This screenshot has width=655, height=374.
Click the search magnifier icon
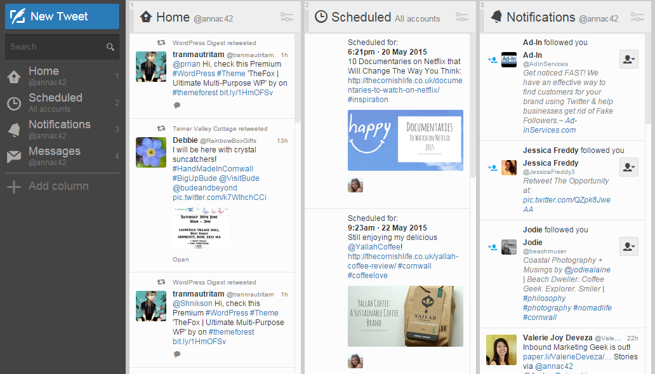[x=110, y=46]
